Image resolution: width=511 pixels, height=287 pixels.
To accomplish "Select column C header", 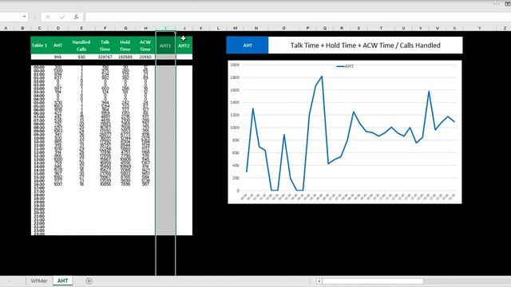I will pyautogui.click(x=39, y=29).
